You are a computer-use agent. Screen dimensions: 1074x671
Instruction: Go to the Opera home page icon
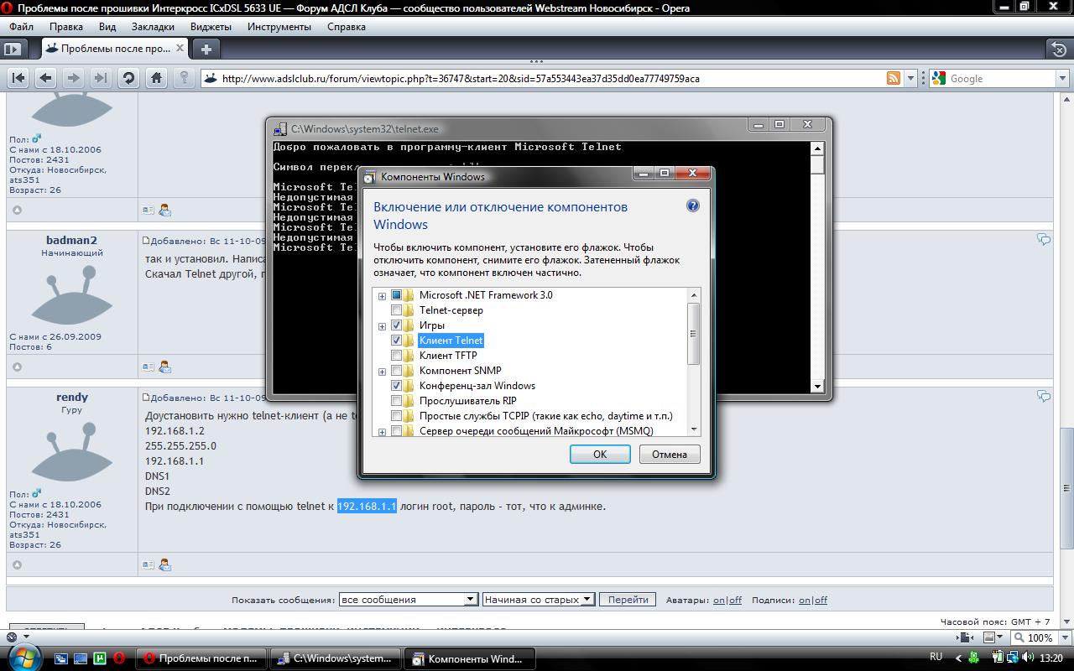click(x=156, y=78)
